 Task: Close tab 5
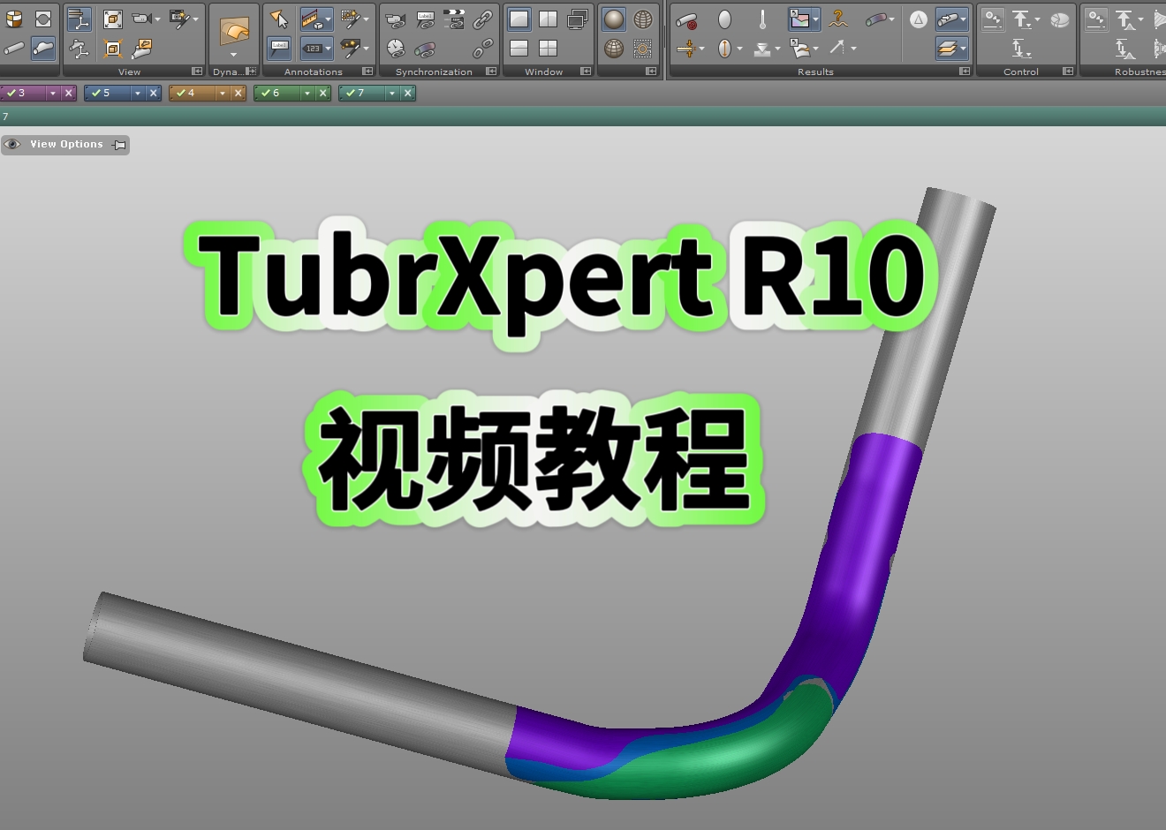[x=154, y=93]
